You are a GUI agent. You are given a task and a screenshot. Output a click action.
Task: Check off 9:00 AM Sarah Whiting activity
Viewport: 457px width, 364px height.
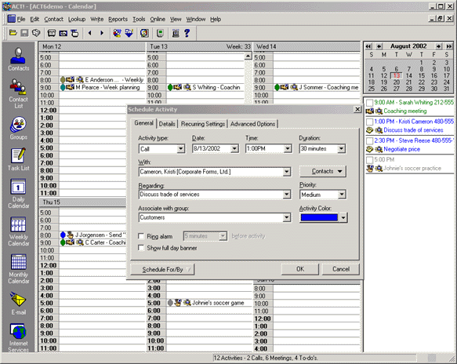pos(369,103)
